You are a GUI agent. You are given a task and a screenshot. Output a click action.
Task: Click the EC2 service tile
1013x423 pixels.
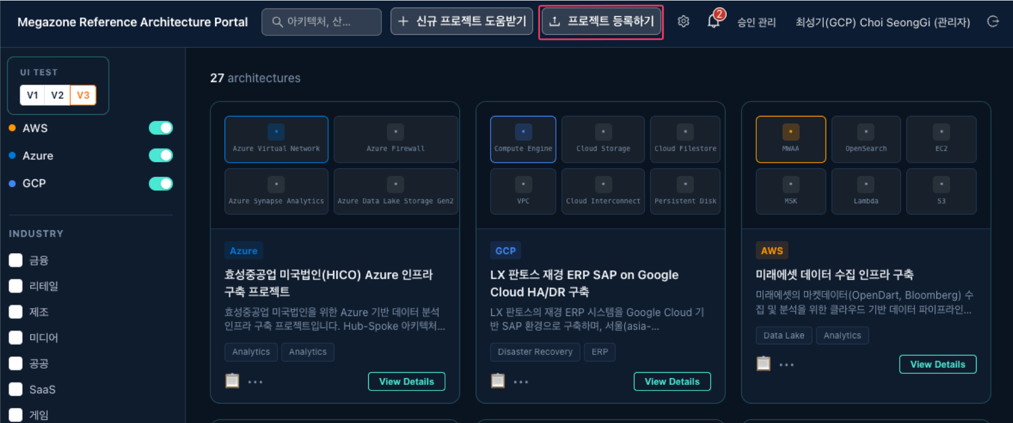pos(941,139)
